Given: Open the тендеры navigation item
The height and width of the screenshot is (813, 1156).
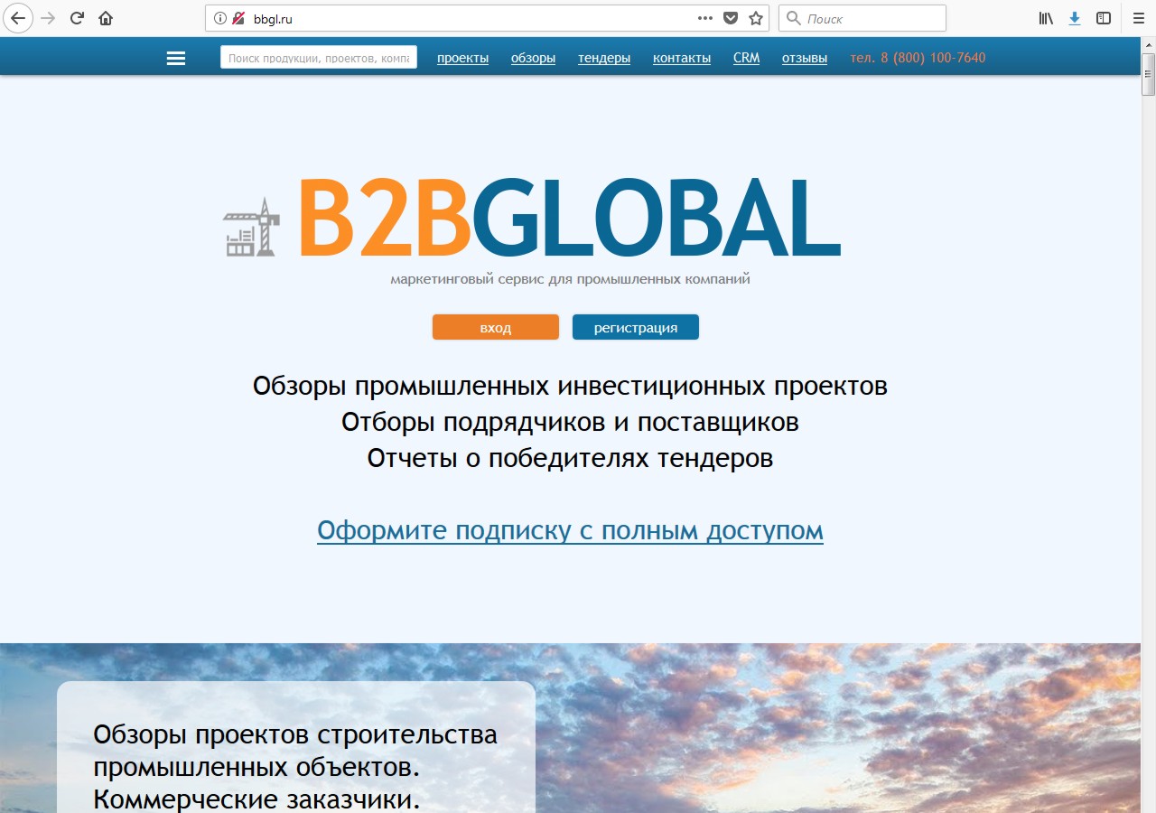Looking at the screenshot, I should pyautogui.click(x=604, y=58).
